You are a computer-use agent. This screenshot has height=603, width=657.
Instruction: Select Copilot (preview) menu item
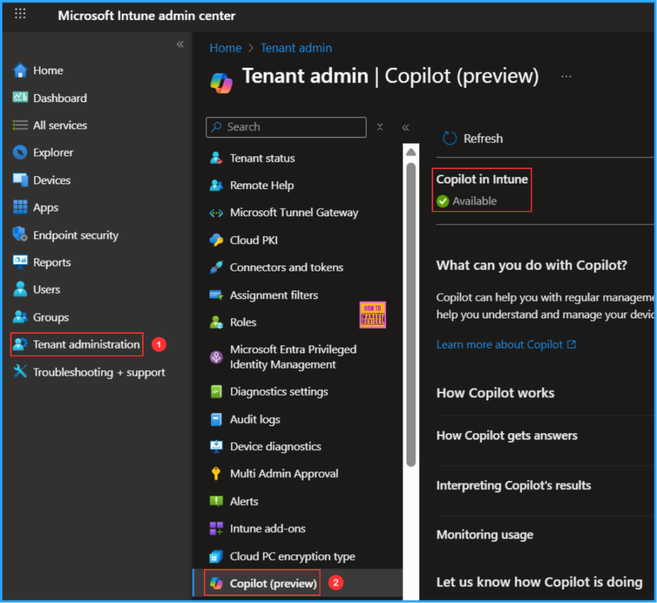click(273, 583)
